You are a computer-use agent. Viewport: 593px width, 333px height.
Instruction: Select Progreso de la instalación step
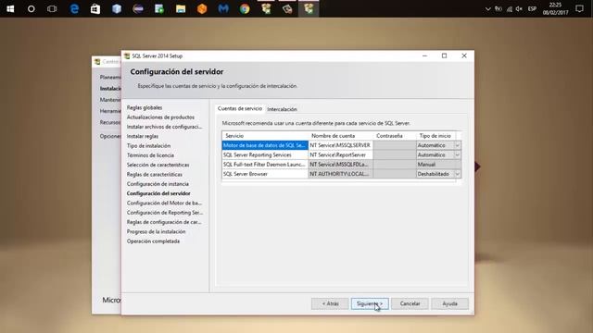point(157,231)
